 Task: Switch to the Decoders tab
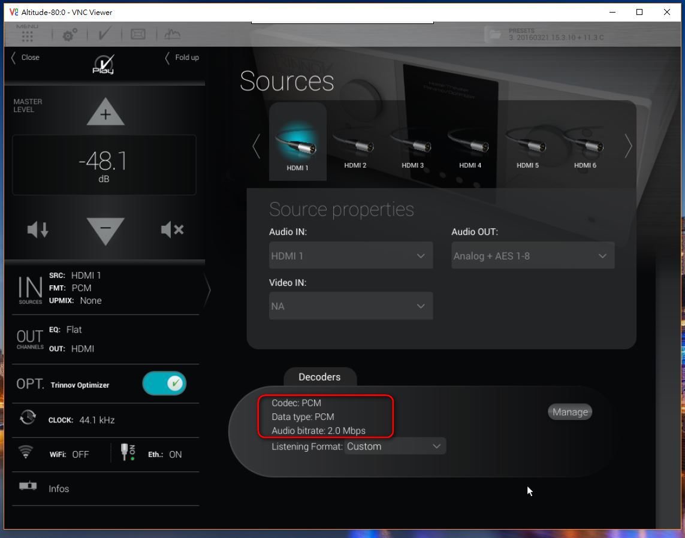pyautogui.click(x=319, y=377)
